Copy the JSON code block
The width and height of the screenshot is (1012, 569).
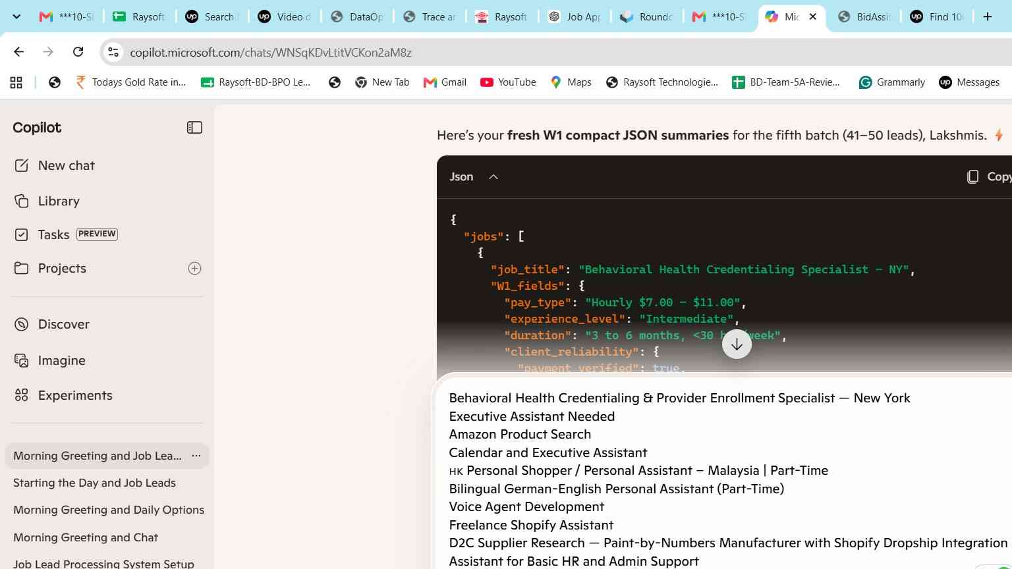988,176
